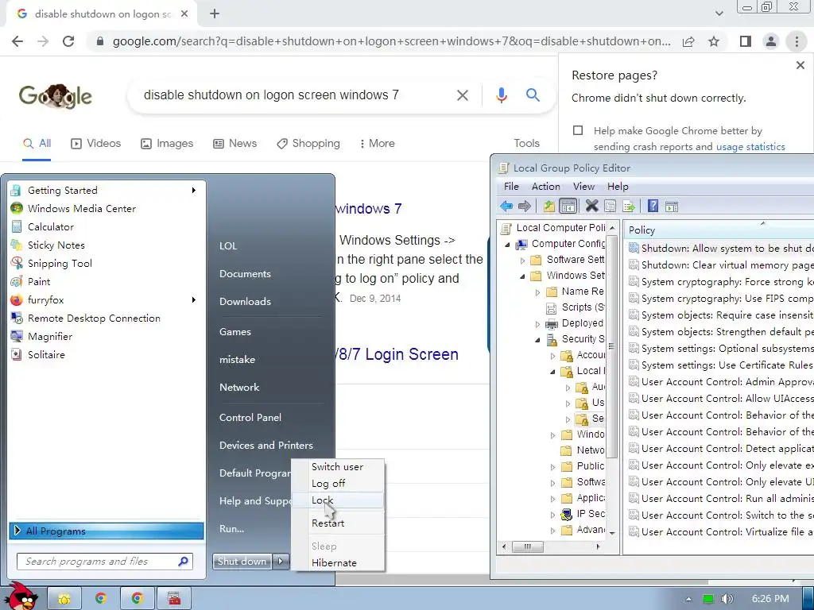Close the Restore pages popup

pos(800,65)
